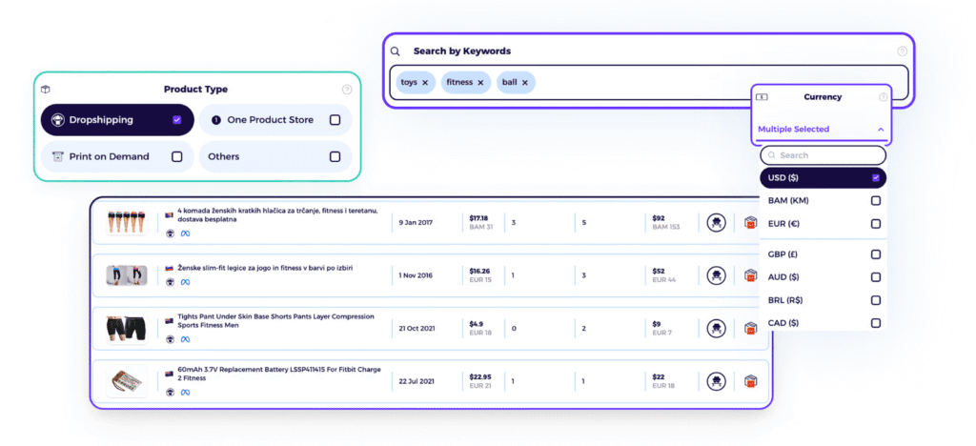
Task: Click the '21 Oct 2021' date cell
Action: coord(417,329)
